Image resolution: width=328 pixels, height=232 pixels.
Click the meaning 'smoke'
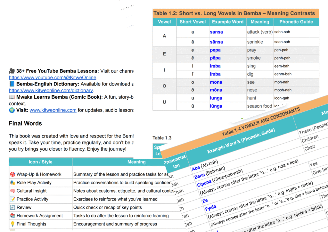(254, 58)
